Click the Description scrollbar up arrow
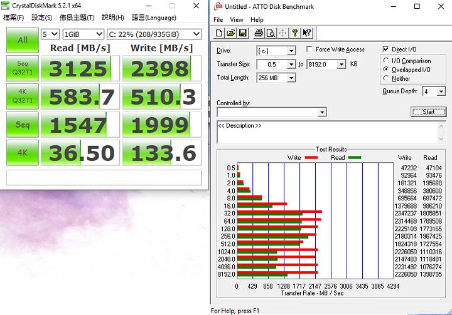Screen dimensions: 452x315 point(441,126)
